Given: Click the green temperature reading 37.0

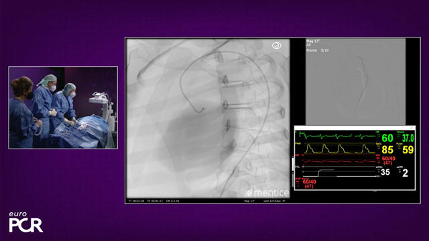Looking at the screenshot, I should (408, 139).
